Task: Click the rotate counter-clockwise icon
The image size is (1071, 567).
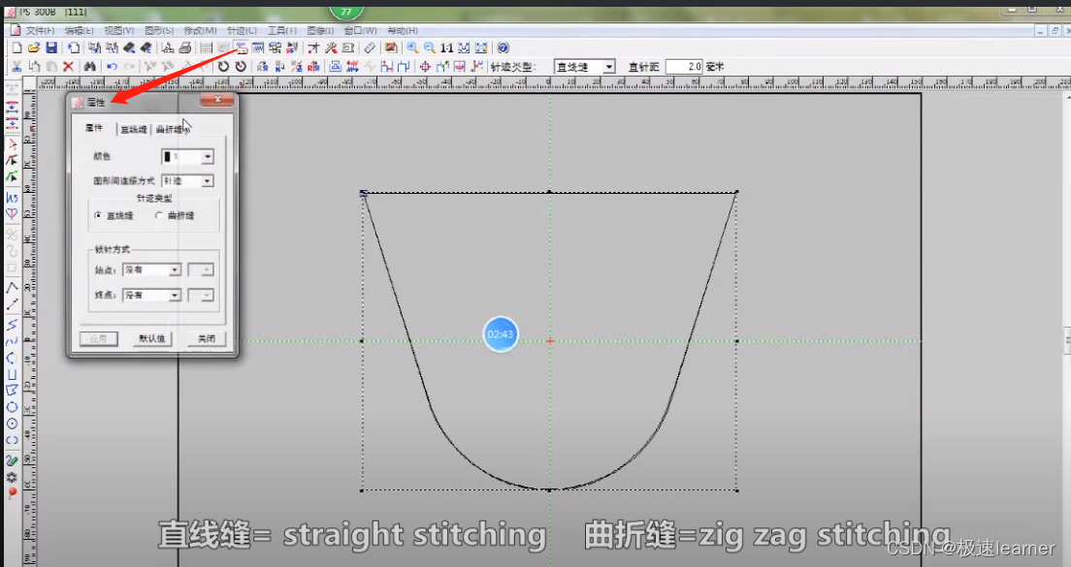Action: point(223,67)
